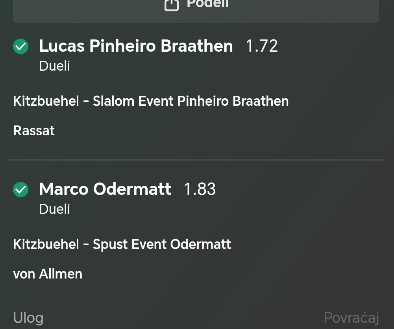This screenshot has height=329, width=394.
Task: Tap the share icon beside Podeli
Action: pyautogui.click(x=172, y=5)
